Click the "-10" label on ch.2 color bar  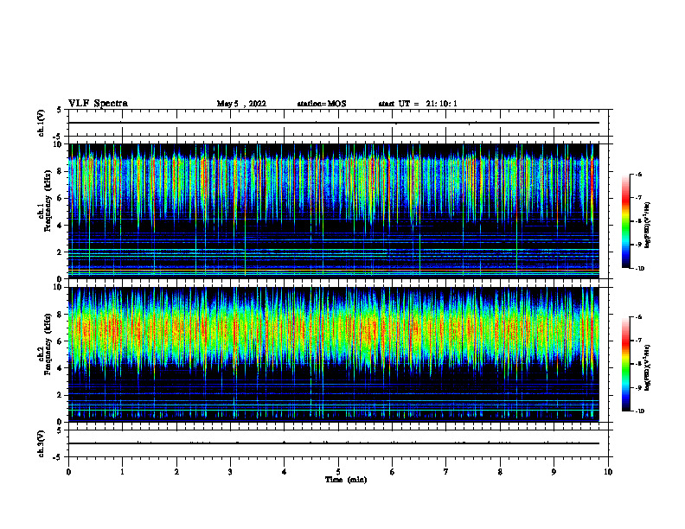[640, 411]
